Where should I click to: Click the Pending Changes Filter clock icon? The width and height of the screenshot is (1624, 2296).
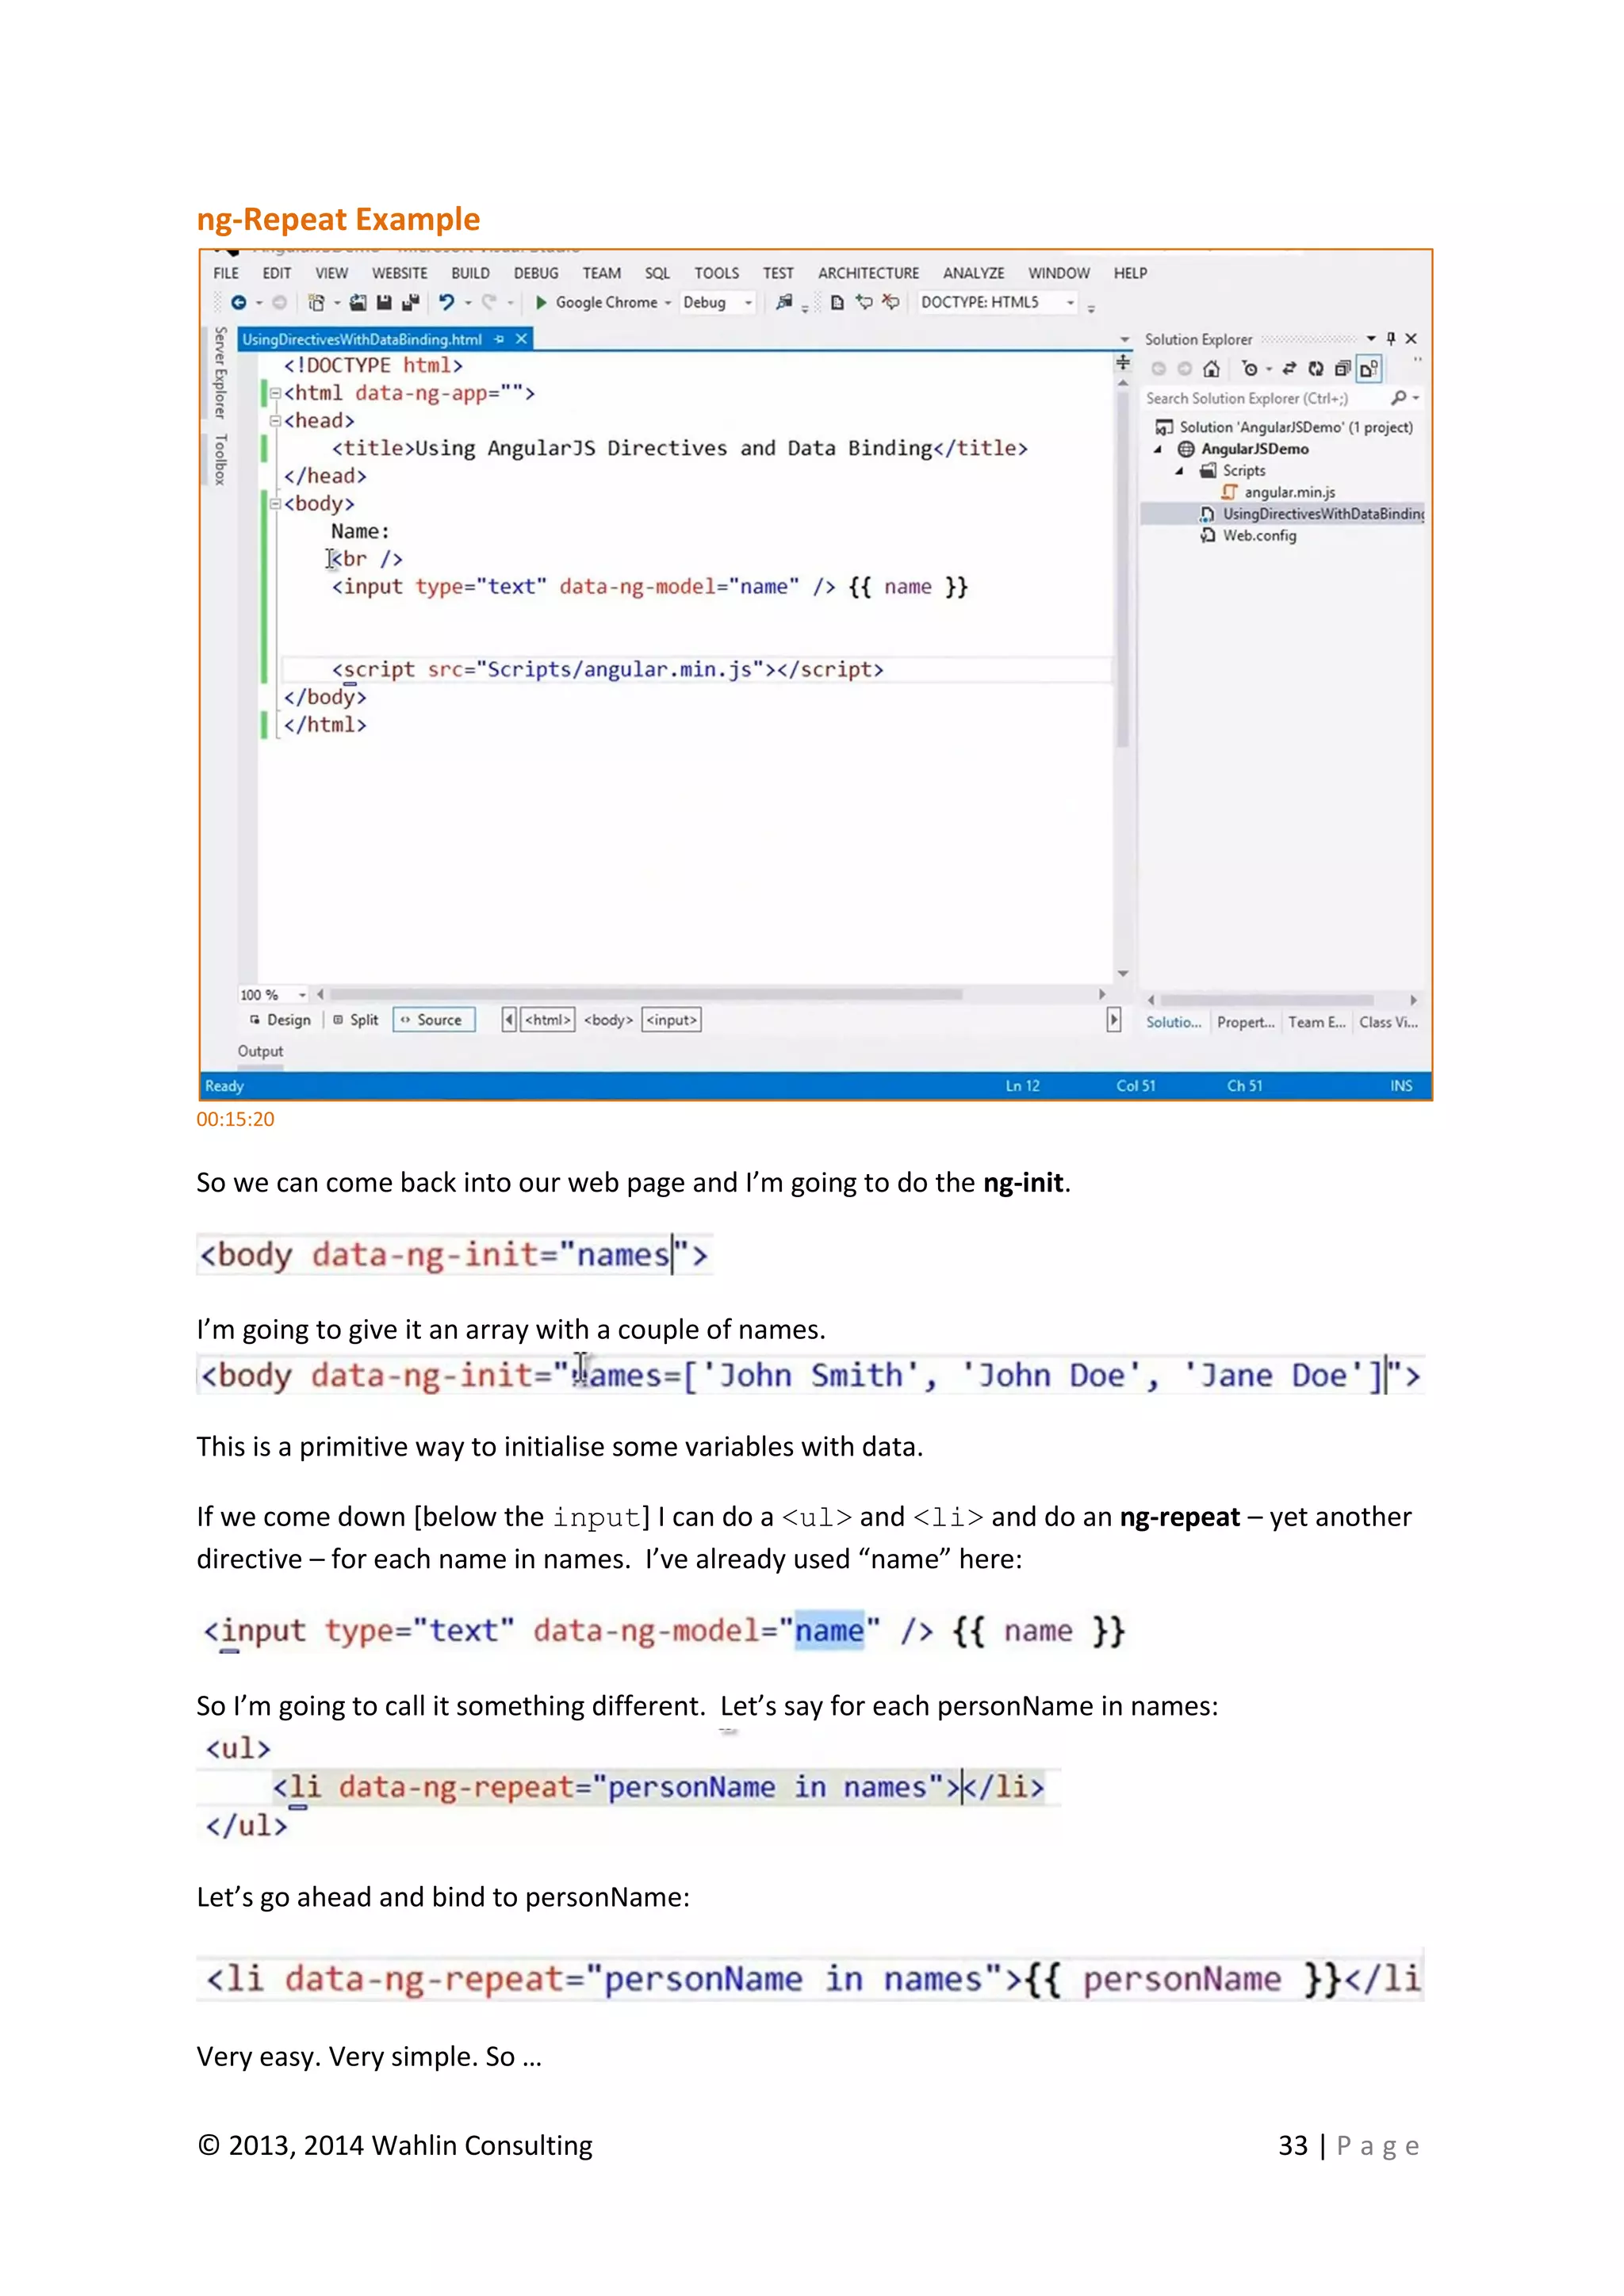[1249, 369]
